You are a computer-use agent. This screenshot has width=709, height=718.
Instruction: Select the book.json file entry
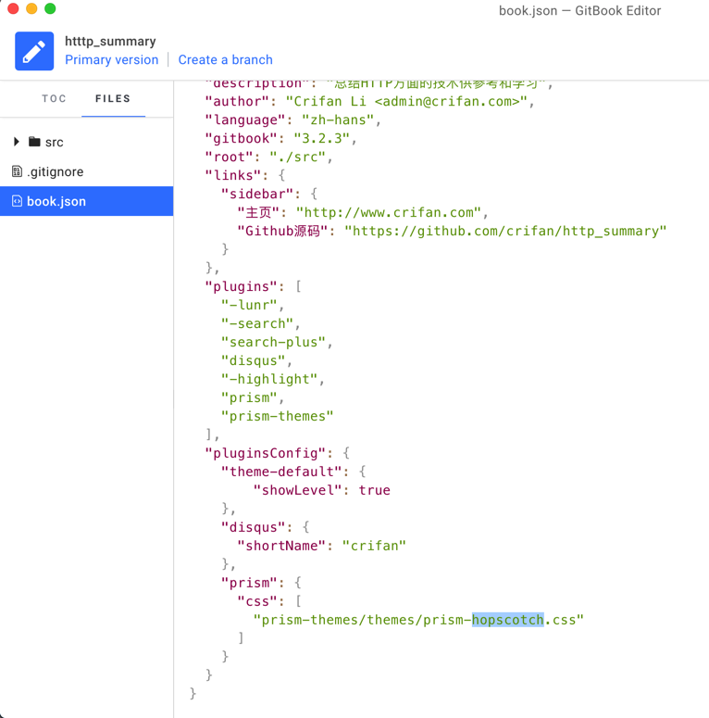click(x=56, y=201)
